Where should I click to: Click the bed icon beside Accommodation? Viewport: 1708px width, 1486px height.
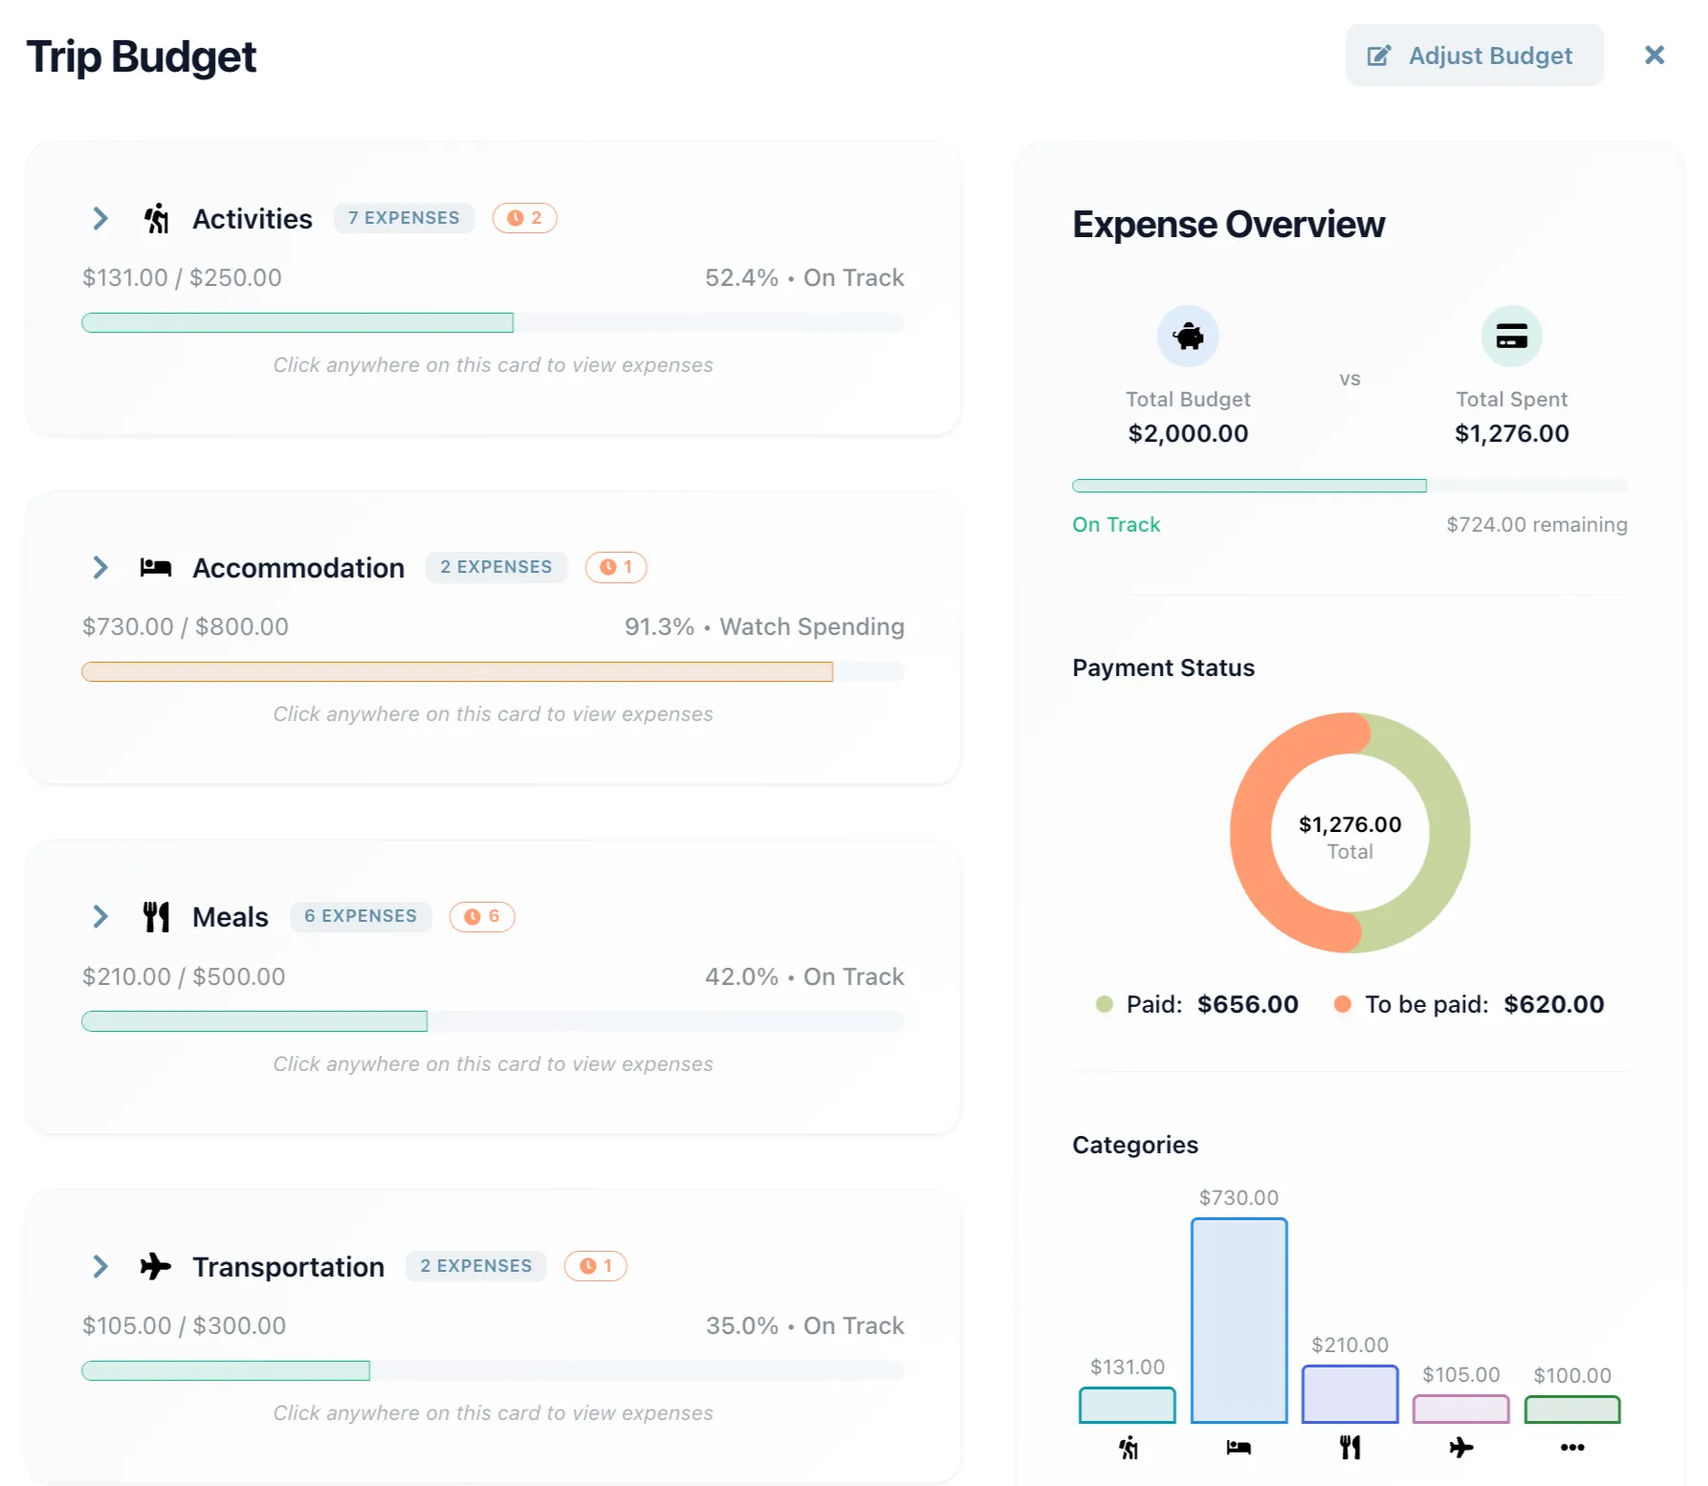click(x=156, y=568)
